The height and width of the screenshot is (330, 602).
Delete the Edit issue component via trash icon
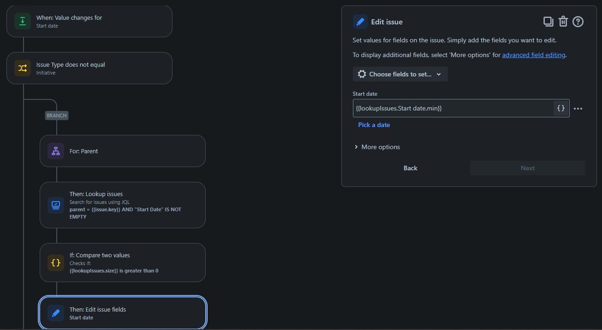click(x=563, y=22)
